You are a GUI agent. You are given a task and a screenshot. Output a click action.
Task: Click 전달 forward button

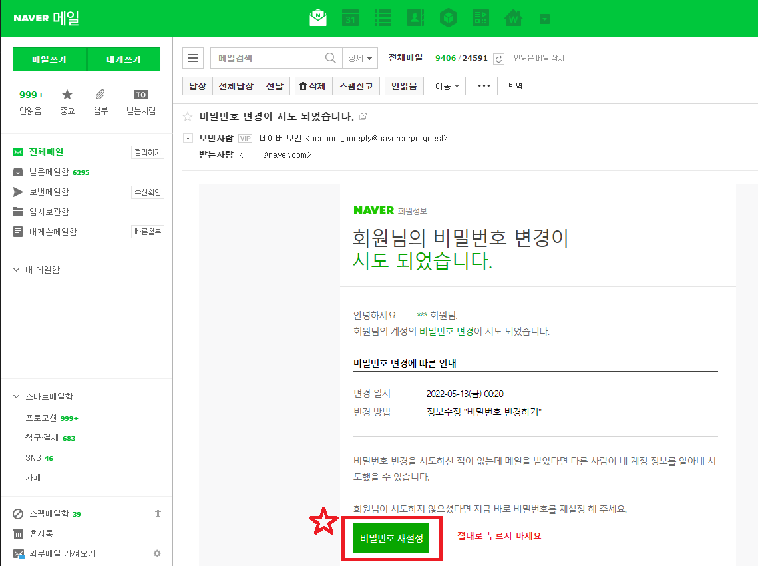[x=275, y=86]
